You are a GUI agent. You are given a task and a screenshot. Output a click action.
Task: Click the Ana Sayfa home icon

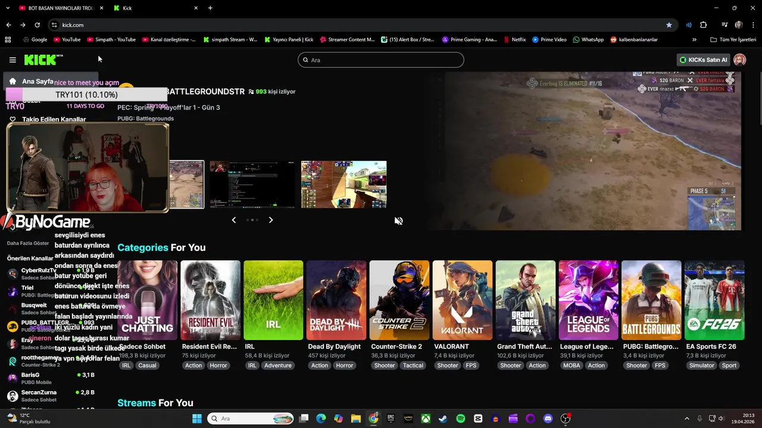[13, 81]
